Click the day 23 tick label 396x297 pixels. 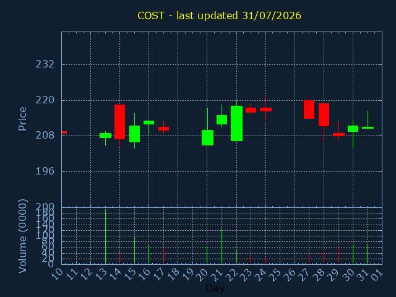pos(247,274)
